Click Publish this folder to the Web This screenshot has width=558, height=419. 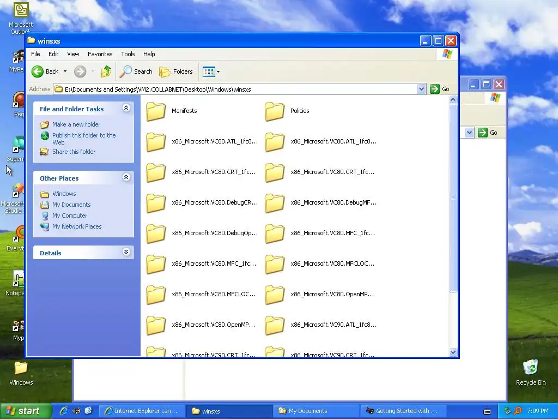click(x=84, y=139)
